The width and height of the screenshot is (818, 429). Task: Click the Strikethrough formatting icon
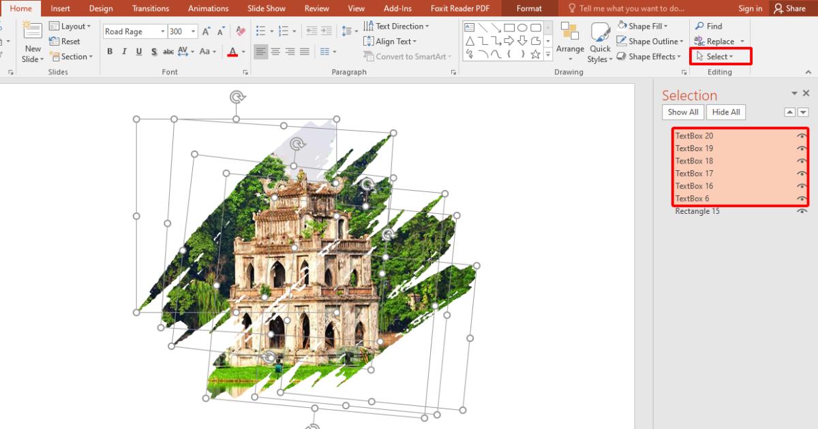coord(168,51)
